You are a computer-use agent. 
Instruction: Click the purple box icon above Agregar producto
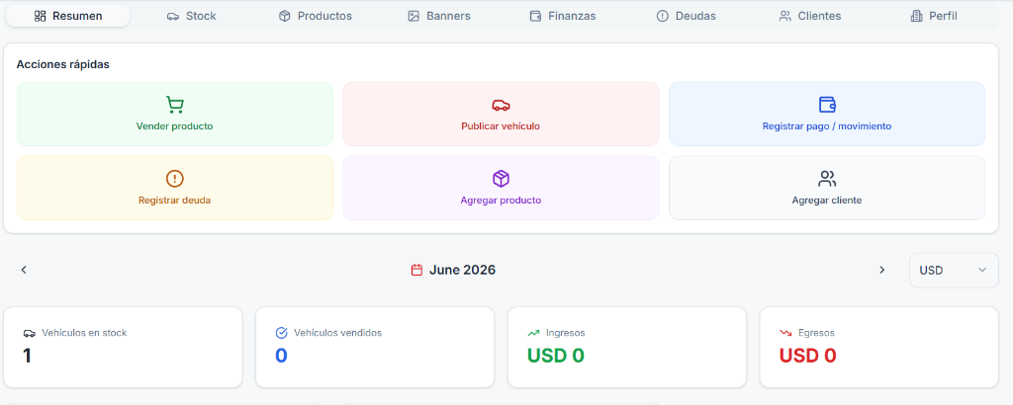point(501,179)
